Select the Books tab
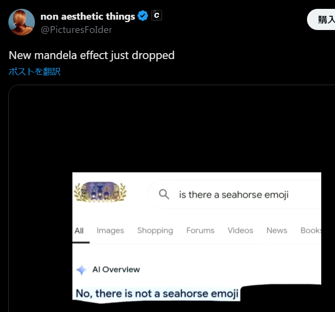Image resolution: width=335 pixels, height=312 pixels. click(311, 230)
